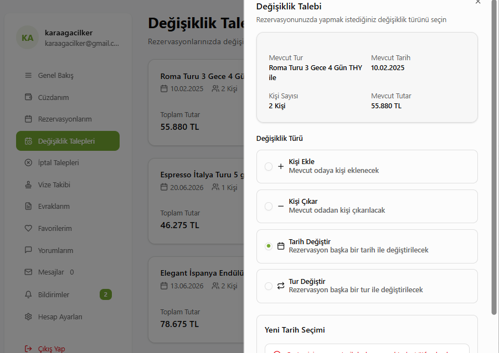Select the Tarih Değiştir radio button
Screen dimensions: 499x353
pyautogui.click(x=269, y=246)
